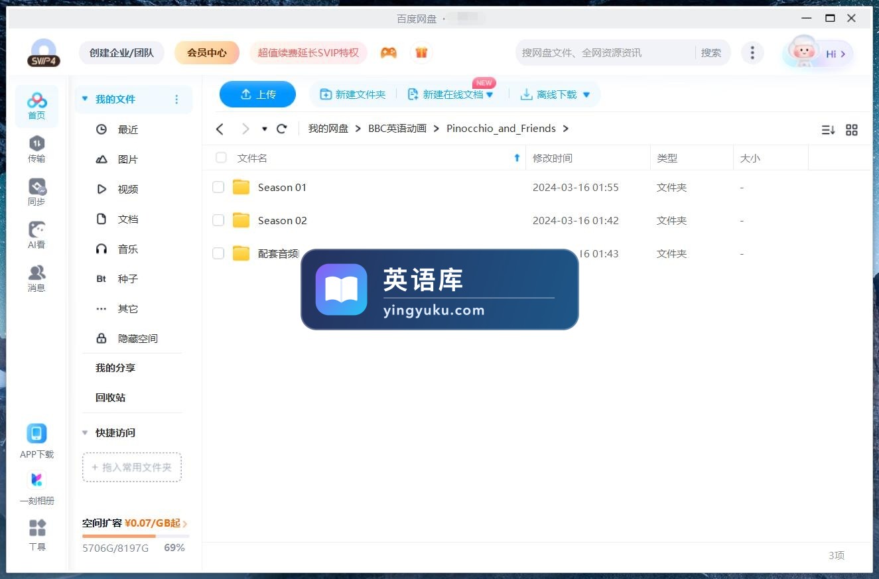Open 我的分享 in sidebar
879x579 pixels.
(115, 367)
